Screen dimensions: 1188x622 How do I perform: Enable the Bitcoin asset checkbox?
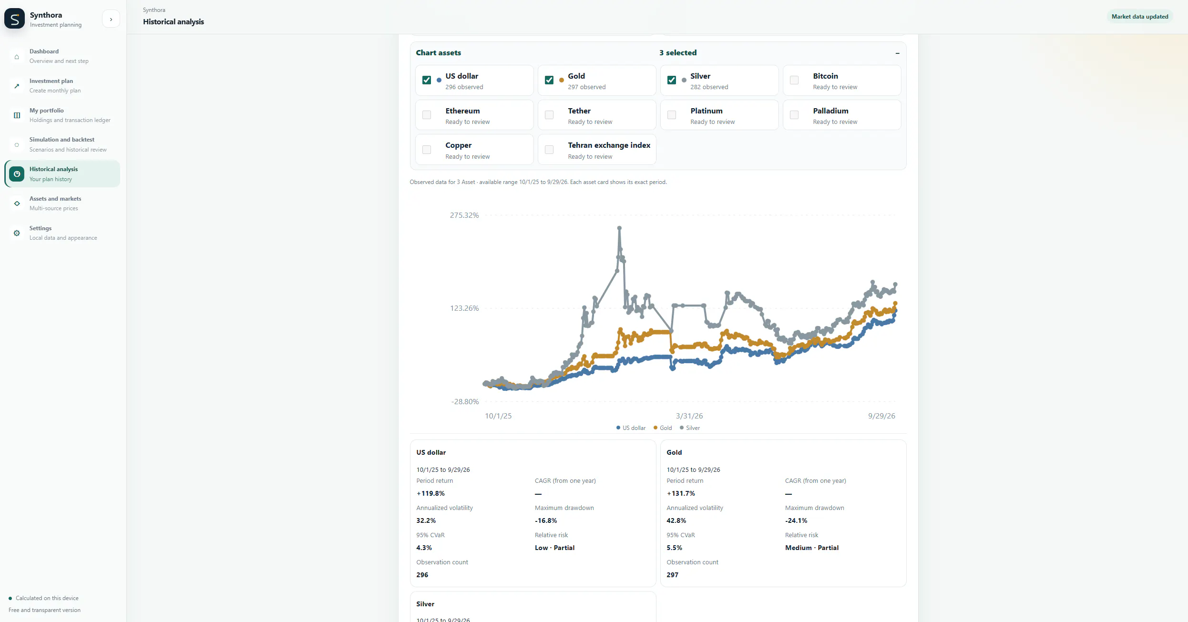(x=794, y=80)
